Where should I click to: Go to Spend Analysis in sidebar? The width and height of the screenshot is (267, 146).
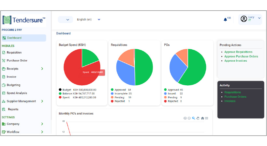point(17,93)
